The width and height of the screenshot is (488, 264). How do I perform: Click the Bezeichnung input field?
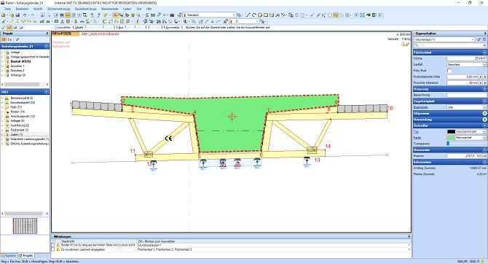467,95
